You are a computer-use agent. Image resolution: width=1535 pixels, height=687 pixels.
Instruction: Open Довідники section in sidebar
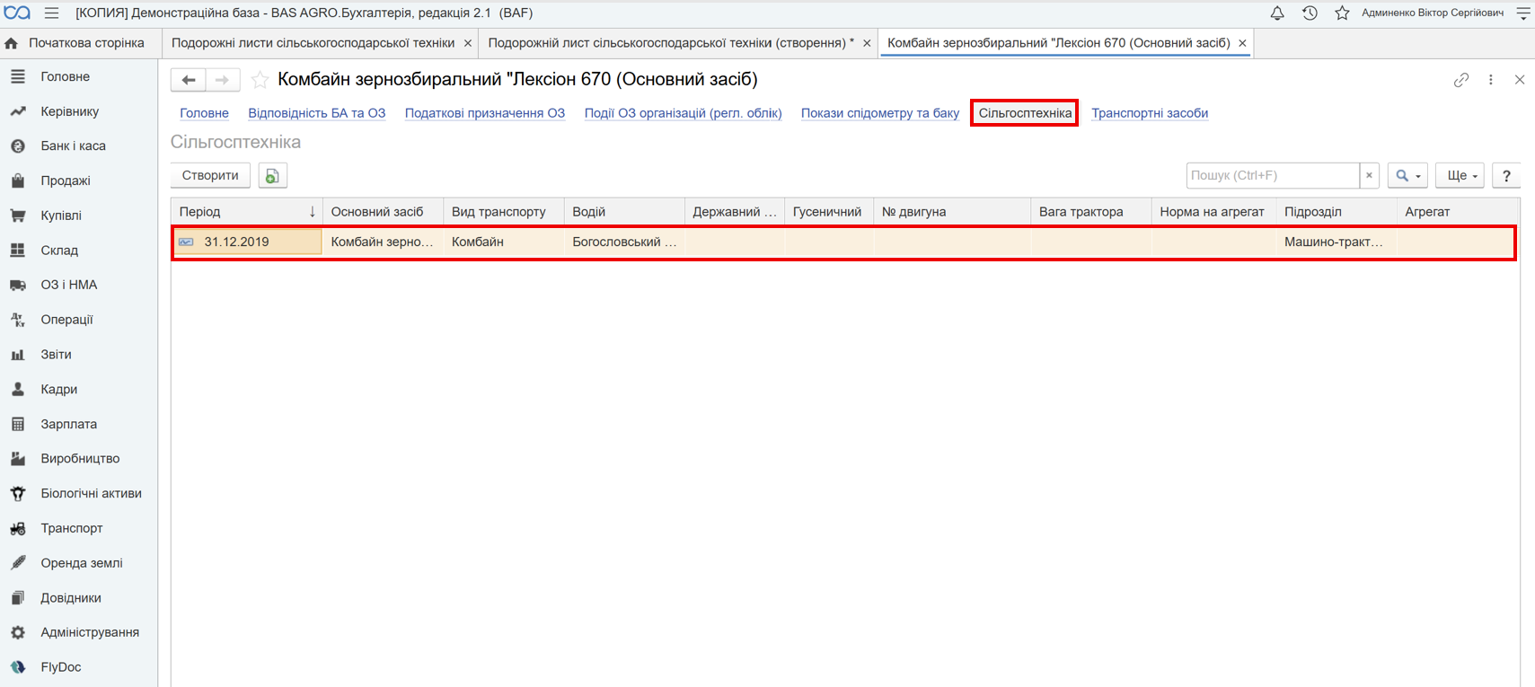tap(70, 597)
